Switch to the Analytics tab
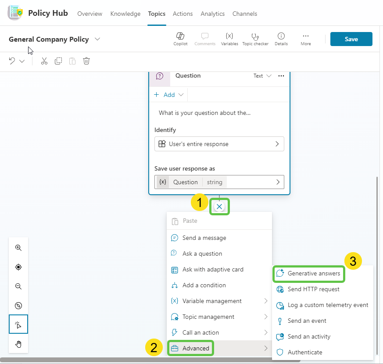This screenshot has height=364, width=383. point(212,14)
